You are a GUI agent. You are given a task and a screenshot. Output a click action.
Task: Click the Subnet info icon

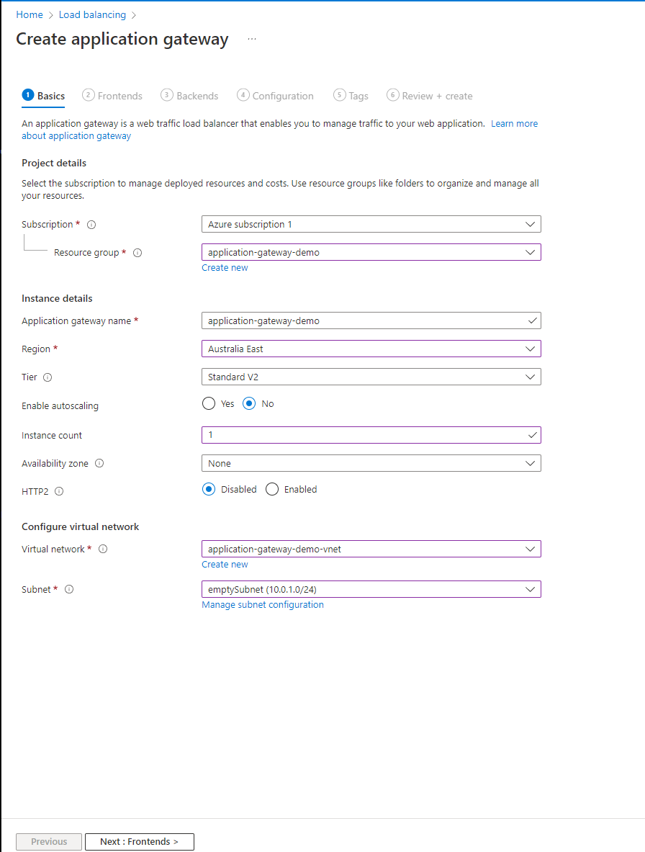pos(68,589)
